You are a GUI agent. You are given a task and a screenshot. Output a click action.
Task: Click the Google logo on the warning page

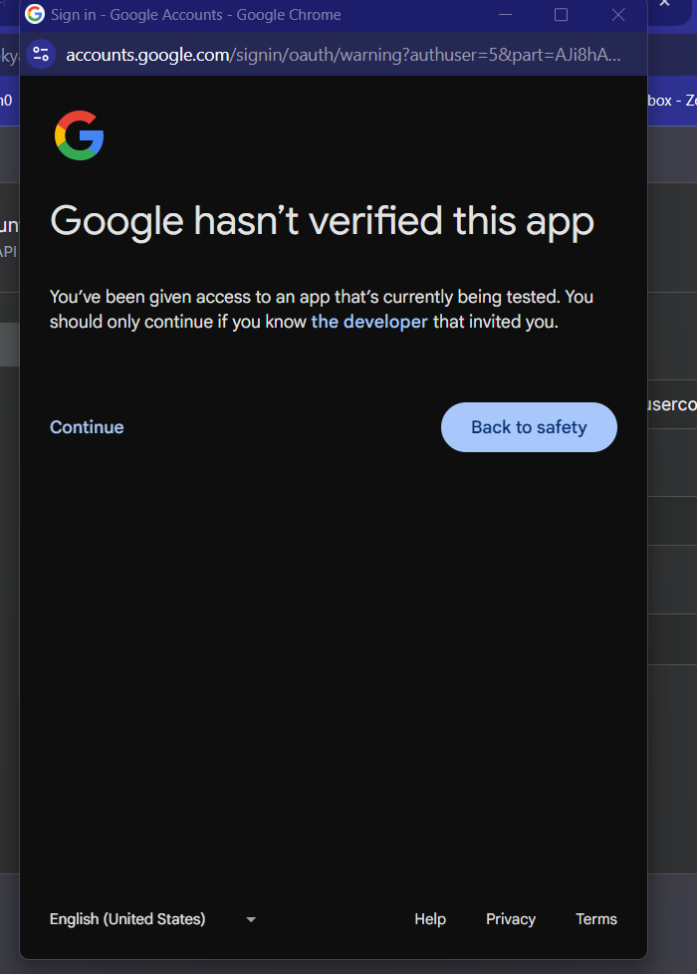pos(80,135)
